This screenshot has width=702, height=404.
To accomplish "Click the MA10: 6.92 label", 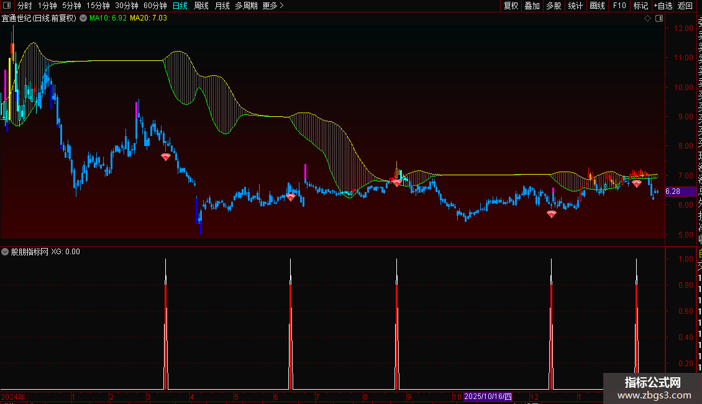I will tap(108, 18).
